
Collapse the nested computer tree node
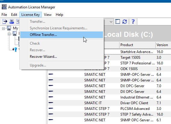(9, 34)
